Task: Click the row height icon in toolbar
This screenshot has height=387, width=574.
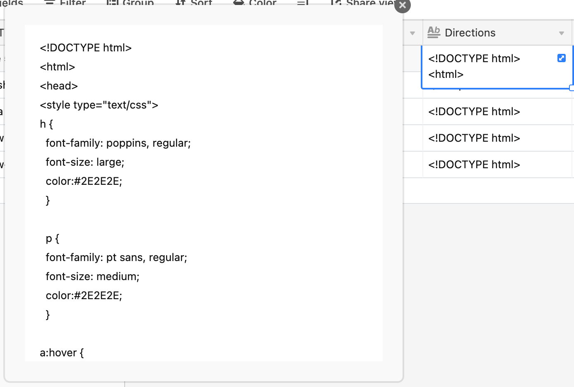Action: point(303,2)
